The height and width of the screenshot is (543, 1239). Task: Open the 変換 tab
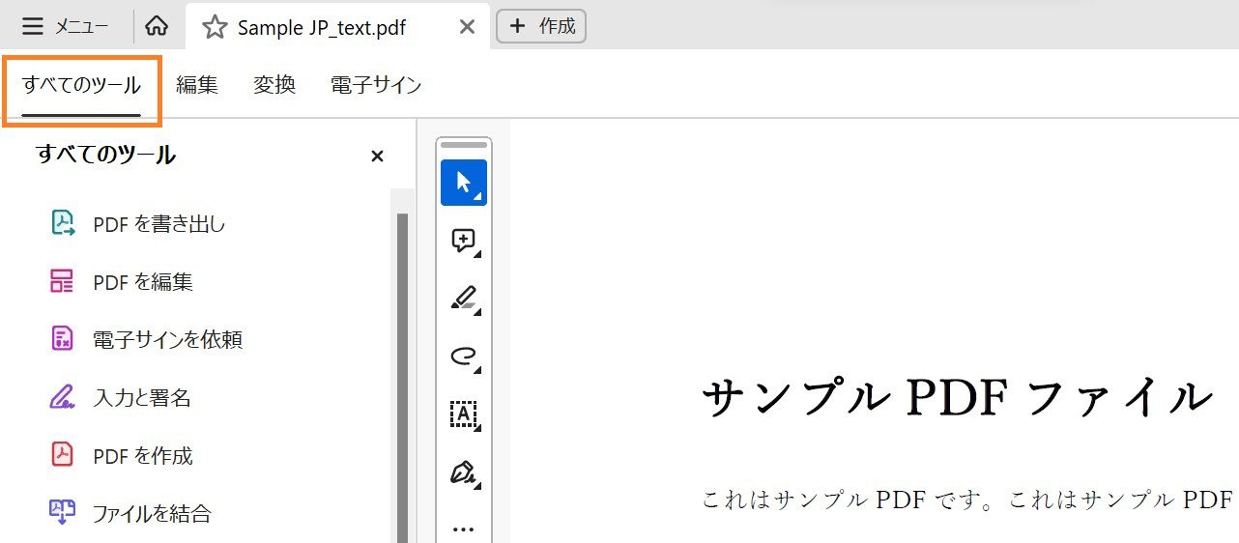tap(274, 85)
